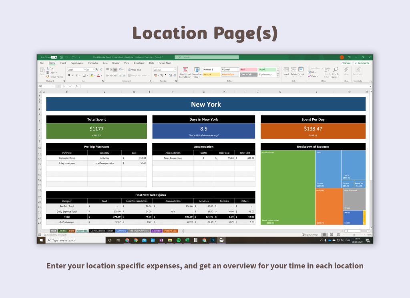Click the Share button
410x298 pixels.
click(x=346, y=63)
